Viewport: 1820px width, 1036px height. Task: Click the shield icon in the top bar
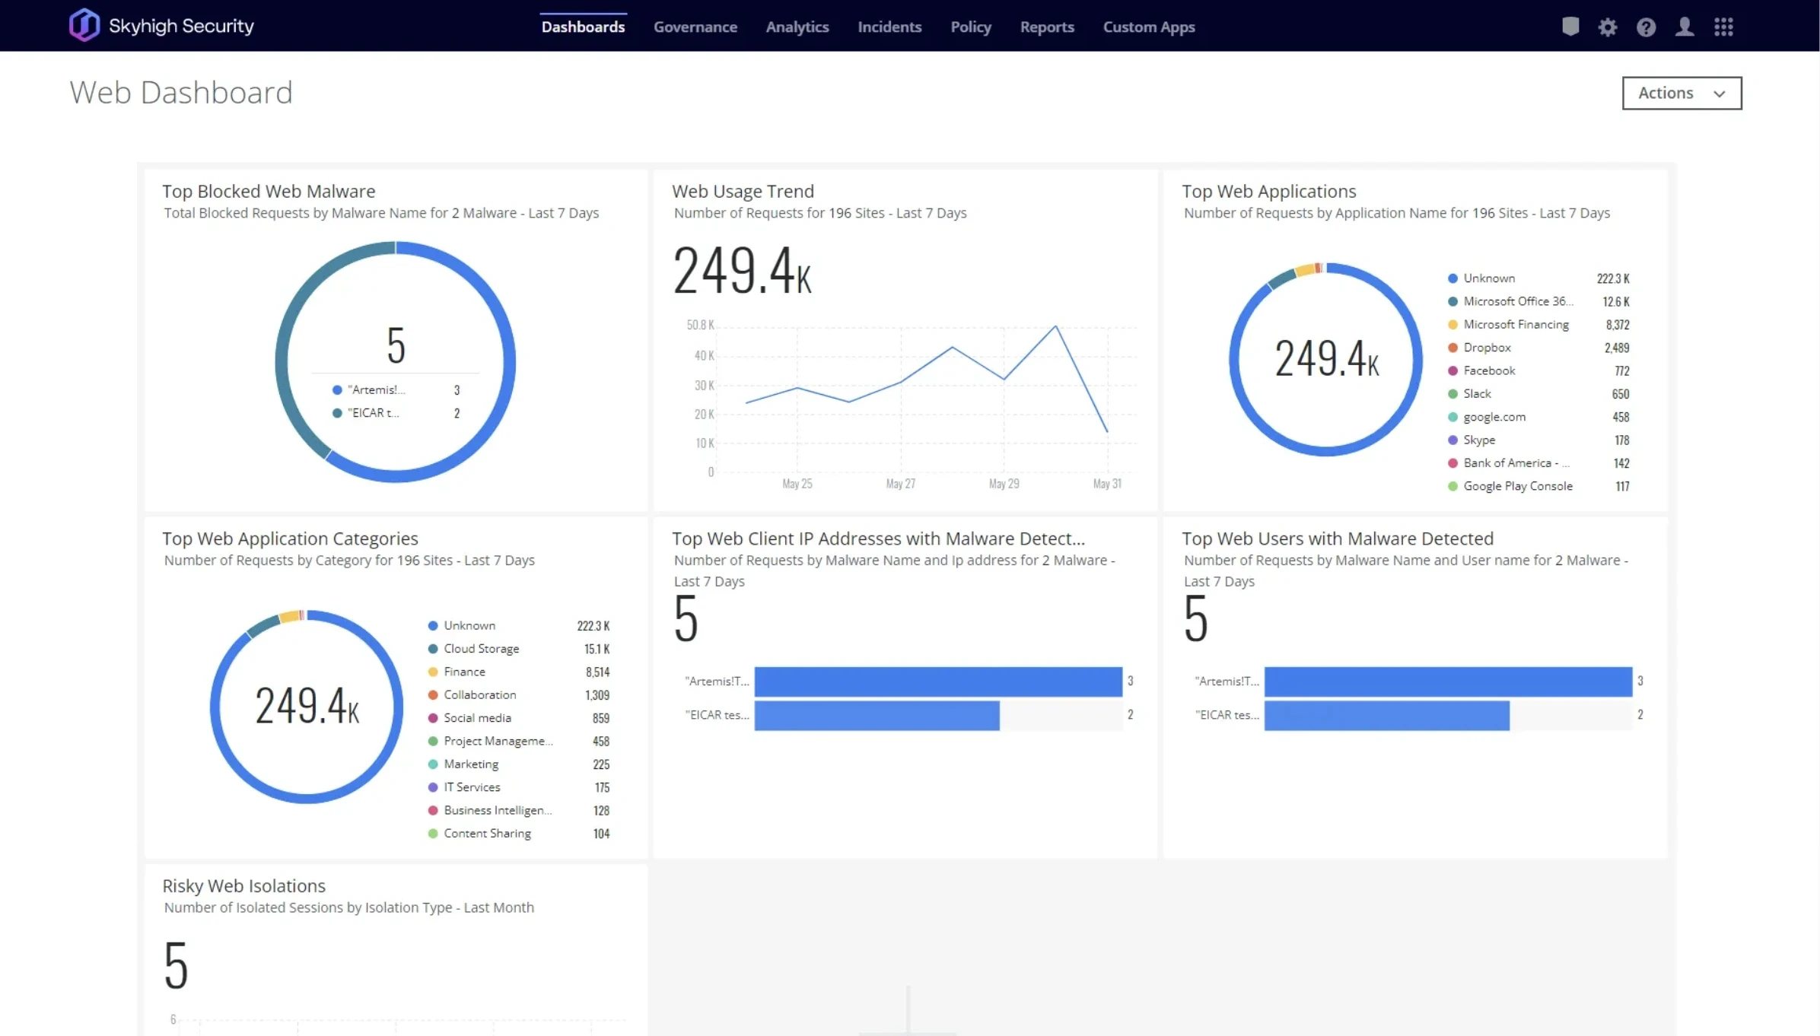point(1570,27)
